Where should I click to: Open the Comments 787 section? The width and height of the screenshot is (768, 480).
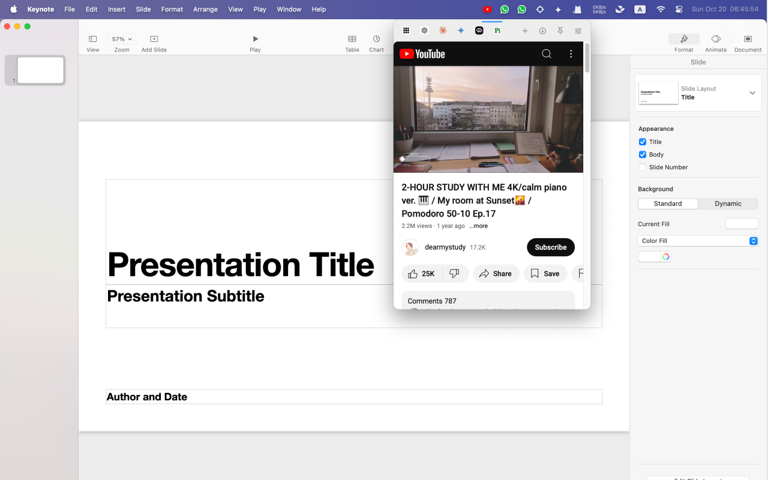488,300
